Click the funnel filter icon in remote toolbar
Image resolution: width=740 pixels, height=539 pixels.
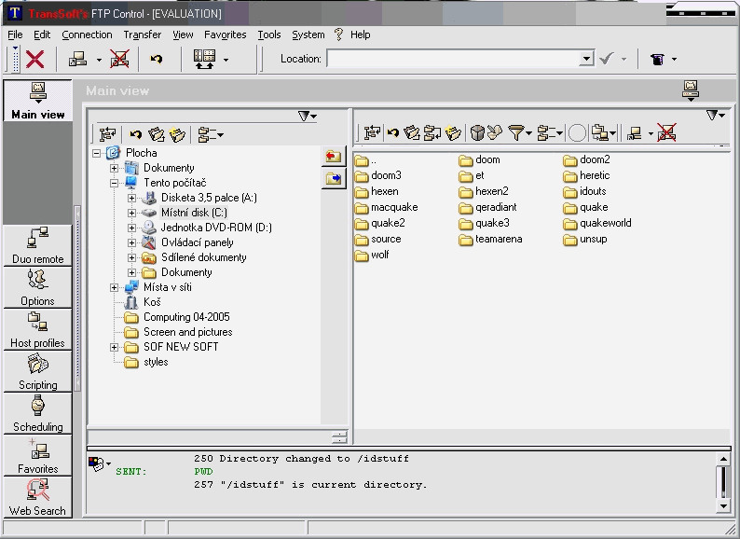click(515, 132)
